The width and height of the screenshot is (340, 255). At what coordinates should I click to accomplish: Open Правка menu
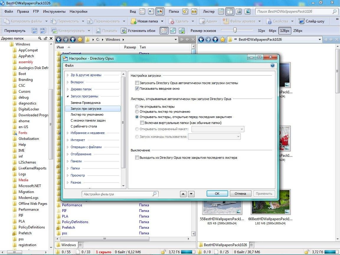coord(23,12)
